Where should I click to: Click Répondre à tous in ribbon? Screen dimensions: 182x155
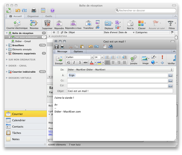coord(73,24)
